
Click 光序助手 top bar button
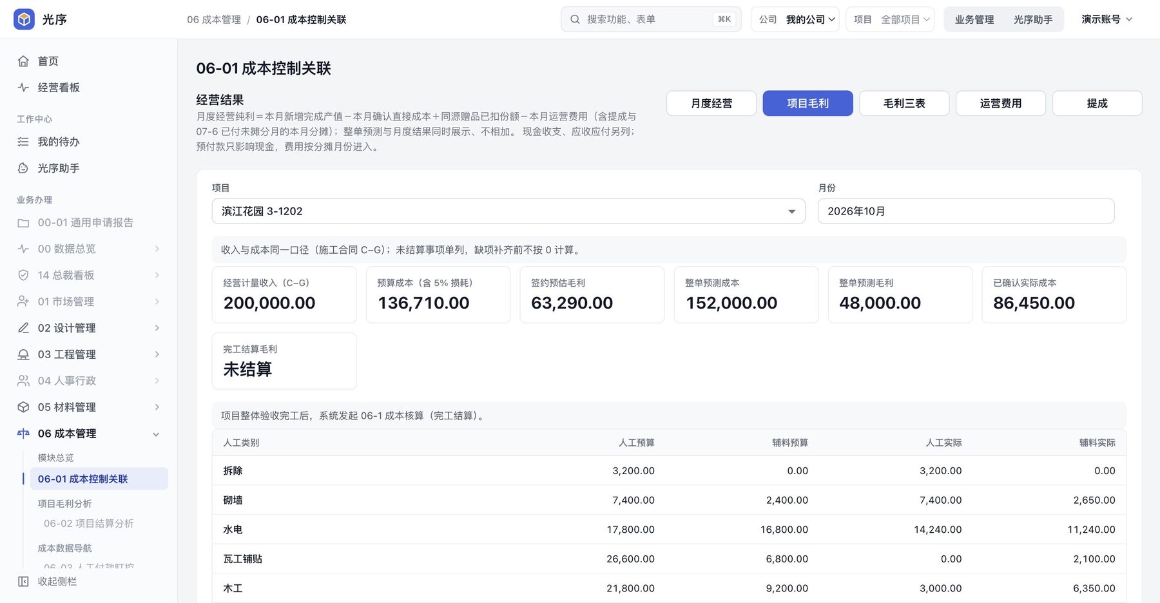point(1033,19)
